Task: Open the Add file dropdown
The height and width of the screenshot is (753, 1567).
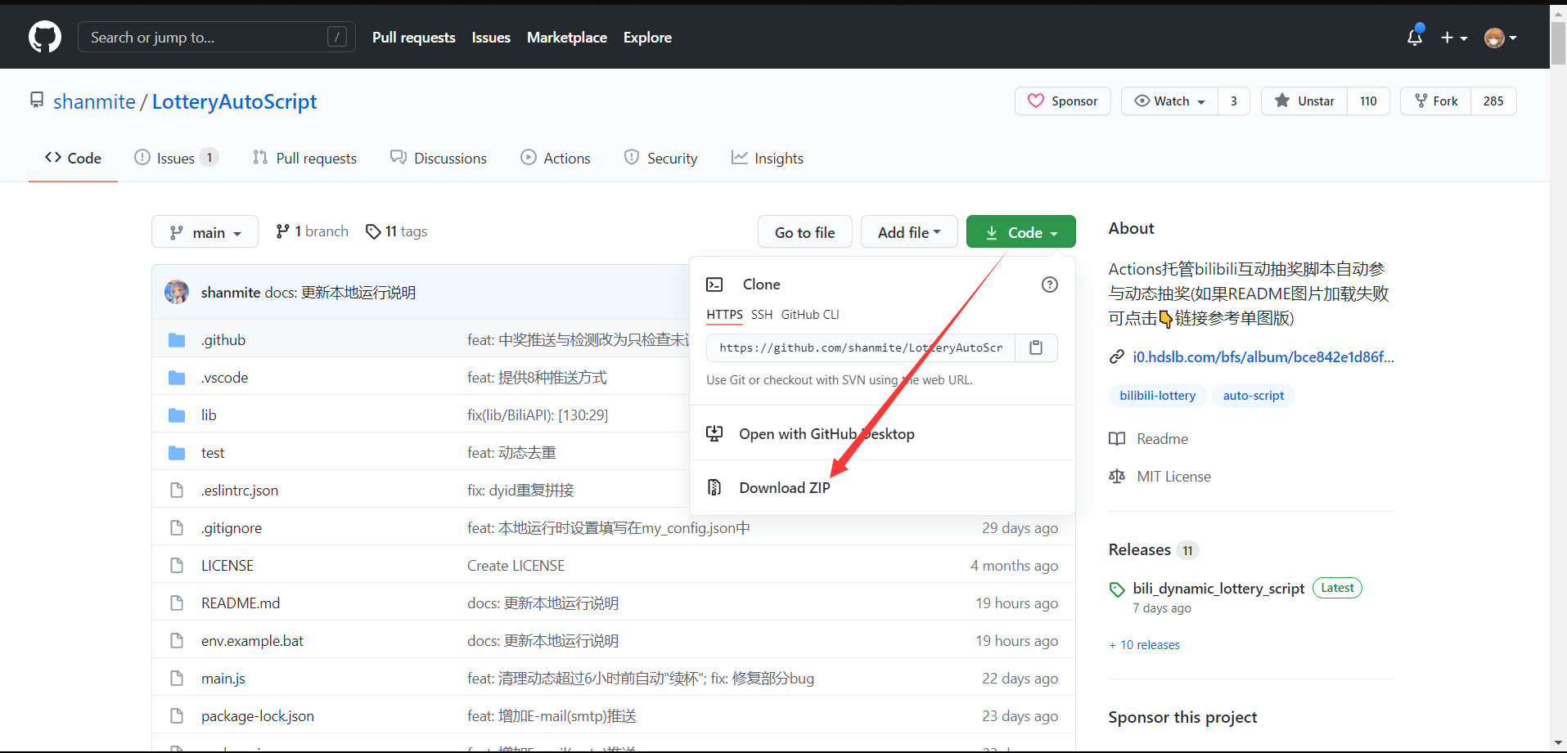Action: point(909,232)
